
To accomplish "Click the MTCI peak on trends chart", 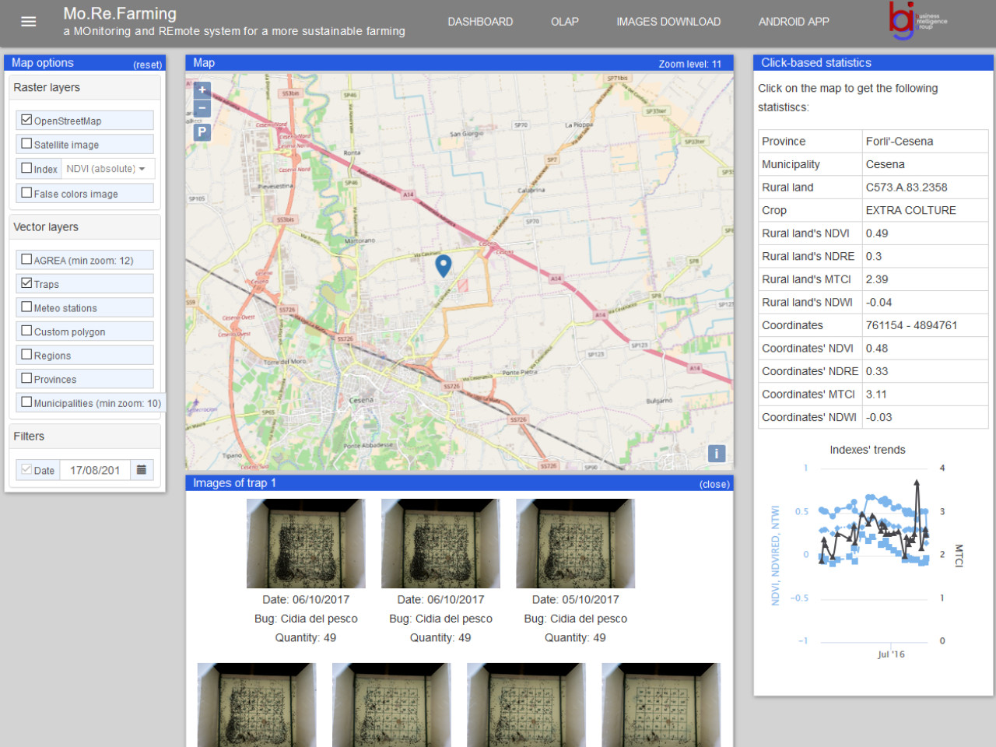I will pyautogui.click(x=917, y=483).
